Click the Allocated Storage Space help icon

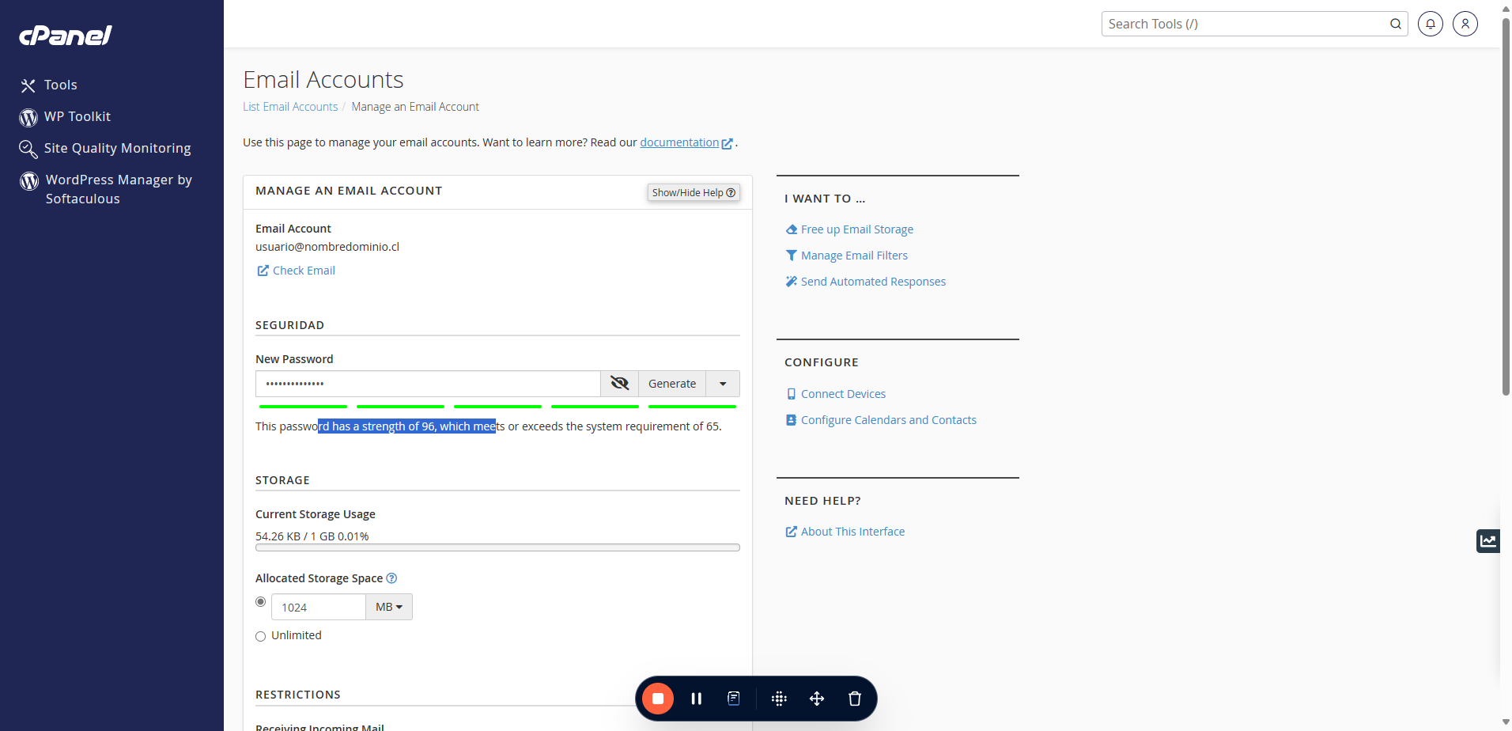pyautogui.click(x=391, y=578)
